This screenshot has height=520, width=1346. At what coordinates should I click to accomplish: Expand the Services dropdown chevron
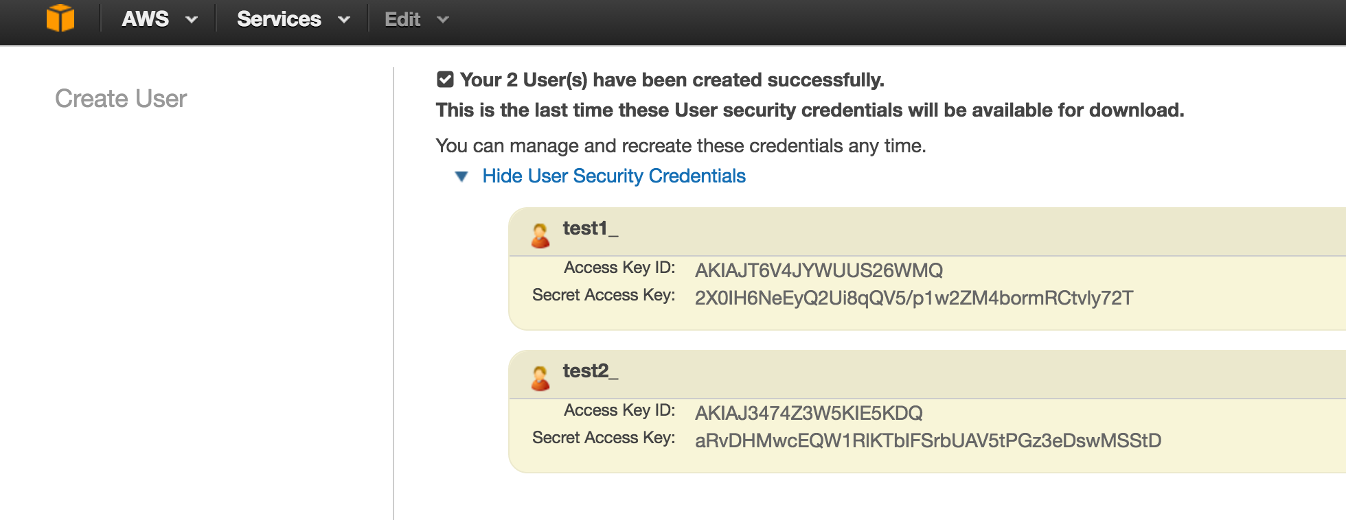tap(344, 20)
